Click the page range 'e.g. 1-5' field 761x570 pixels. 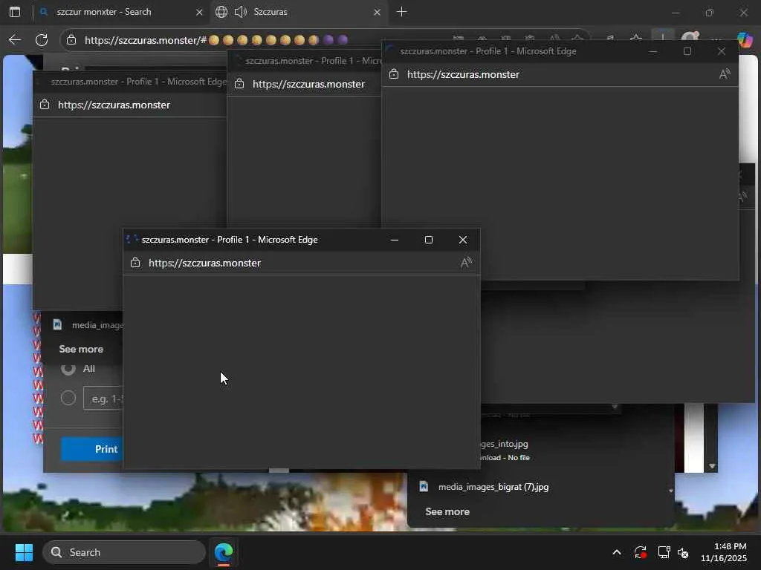[x=103, y=399]
